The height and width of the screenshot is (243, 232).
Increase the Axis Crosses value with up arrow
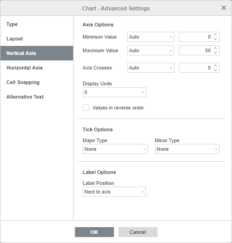[215, 65]
